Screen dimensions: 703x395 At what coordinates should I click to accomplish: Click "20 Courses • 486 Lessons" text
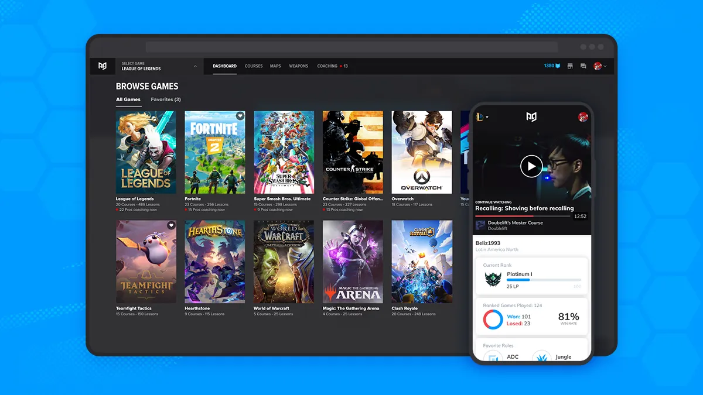point(138,205)
